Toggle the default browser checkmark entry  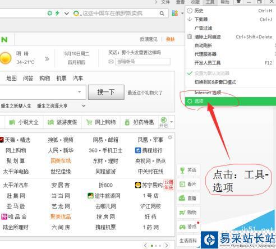[231, 73]
